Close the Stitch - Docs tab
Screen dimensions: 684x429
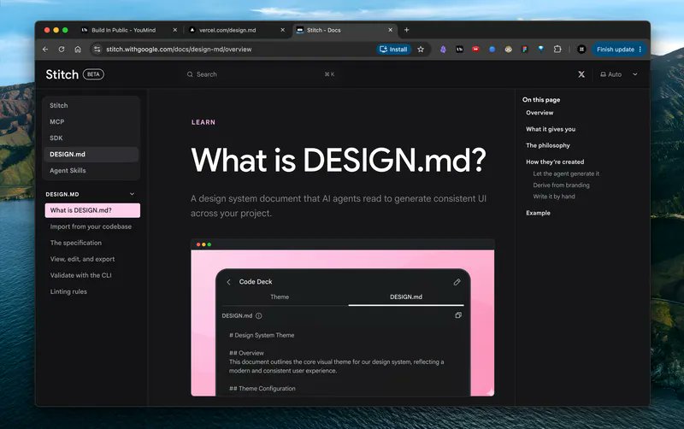(x=391, y=30)
